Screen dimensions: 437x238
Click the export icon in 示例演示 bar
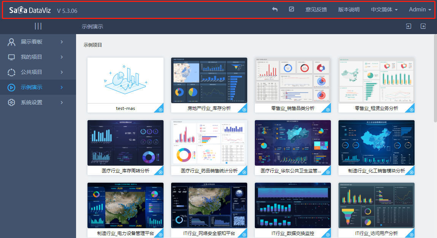pos(423,27)
